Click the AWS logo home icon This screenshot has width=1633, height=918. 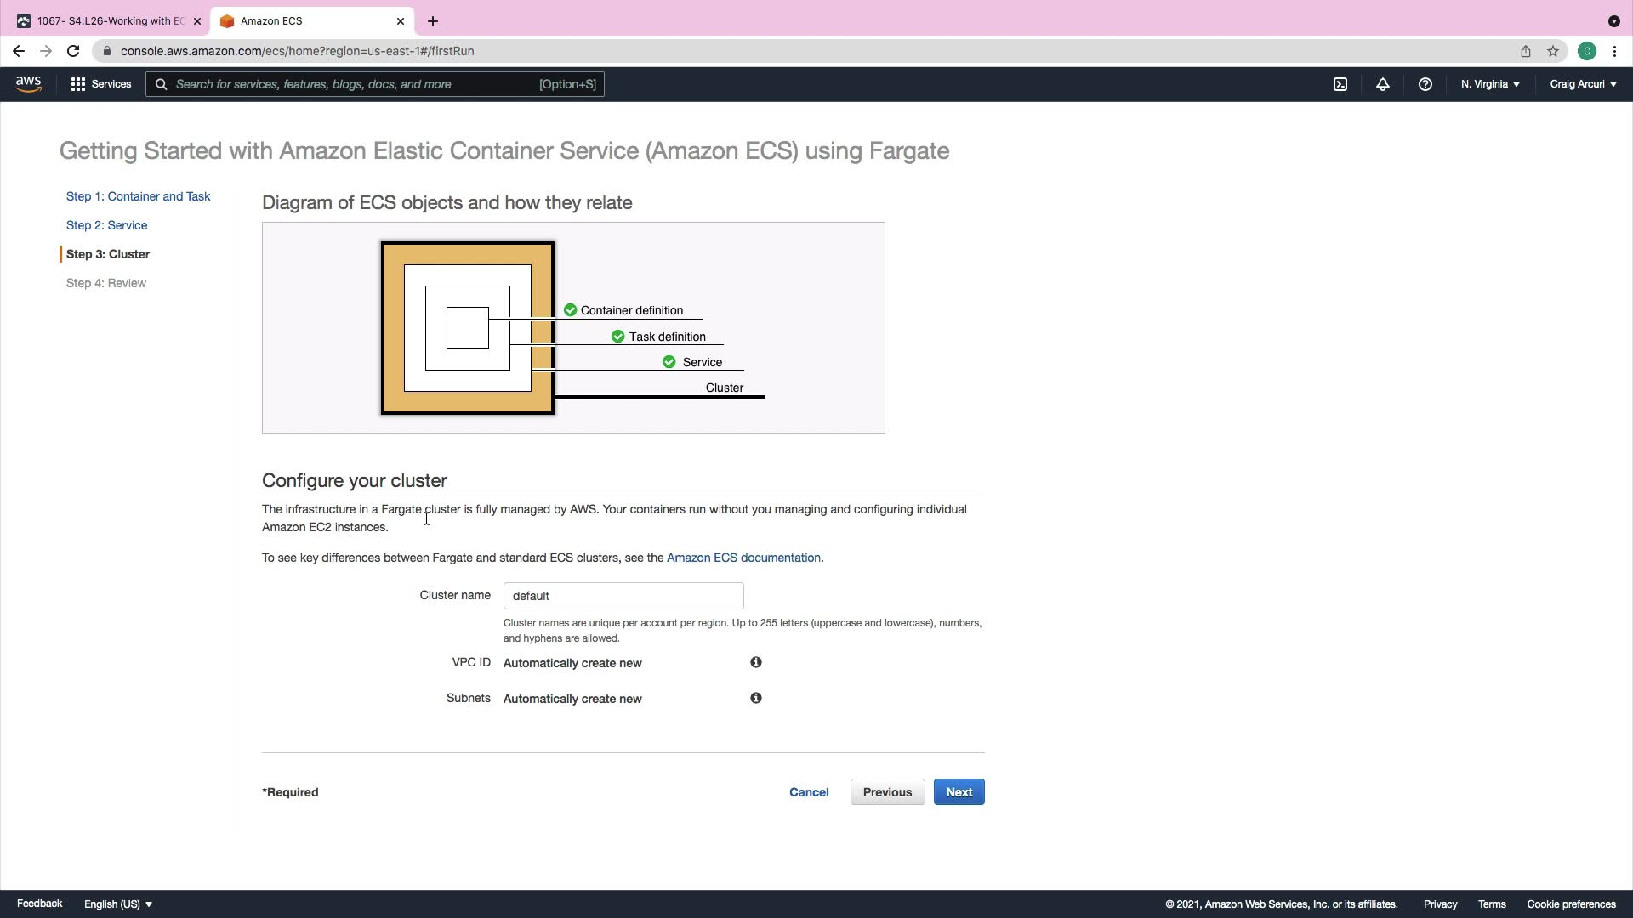coord(28,84)
